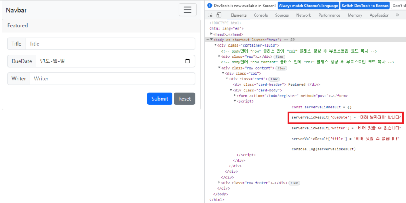Click the DueDate label addon

(x=22, y=61)
